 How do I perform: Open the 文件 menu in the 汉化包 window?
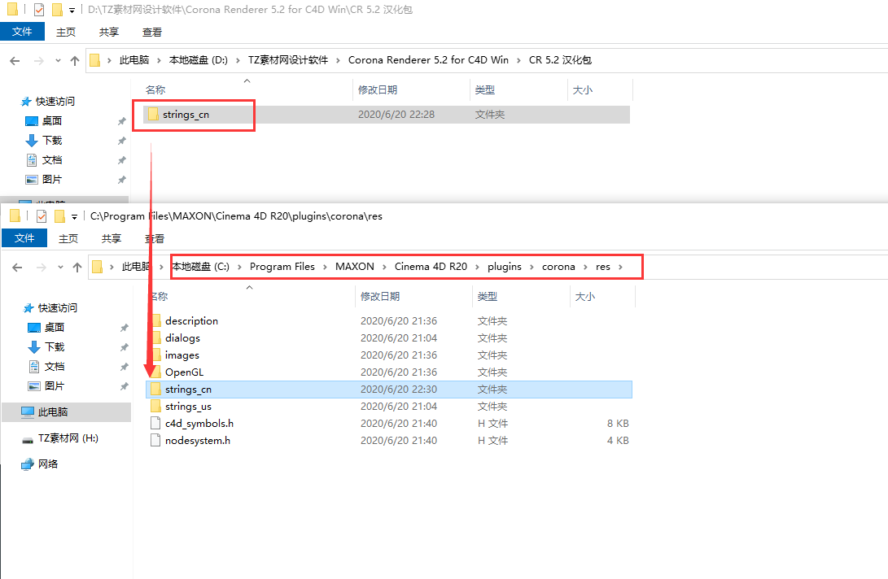tap(22, 32)
